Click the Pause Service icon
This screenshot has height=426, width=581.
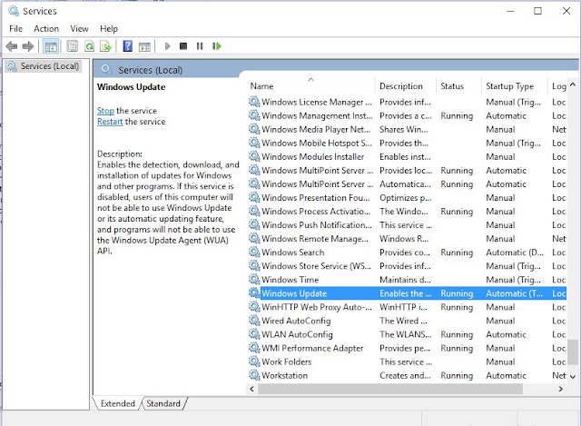tap(200, 46)
